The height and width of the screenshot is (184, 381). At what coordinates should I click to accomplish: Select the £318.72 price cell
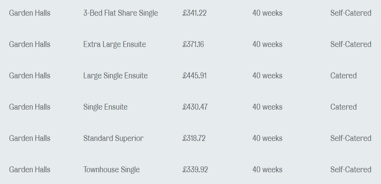tap(194, 138)
